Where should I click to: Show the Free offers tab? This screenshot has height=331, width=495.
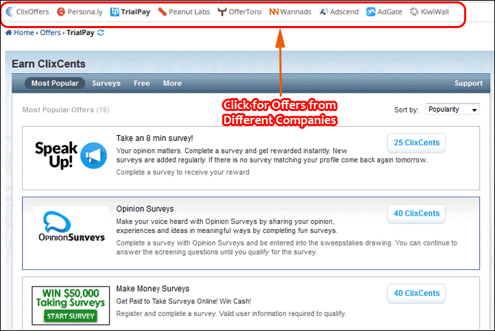[x=142, y=84]
